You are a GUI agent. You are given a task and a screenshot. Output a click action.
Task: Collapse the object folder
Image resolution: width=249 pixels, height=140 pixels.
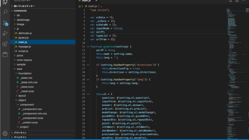coord(16,100)
